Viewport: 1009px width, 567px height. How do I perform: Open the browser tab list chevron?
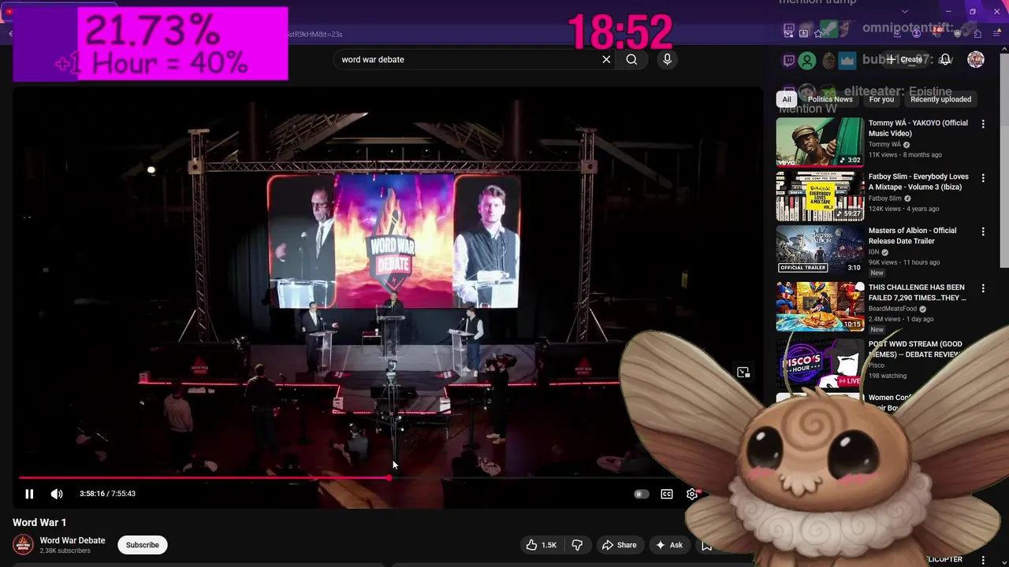(x=904, y=11)
